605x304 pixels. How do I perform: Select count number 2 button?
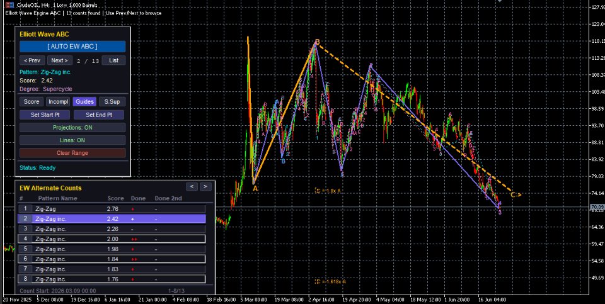[25, 219]
